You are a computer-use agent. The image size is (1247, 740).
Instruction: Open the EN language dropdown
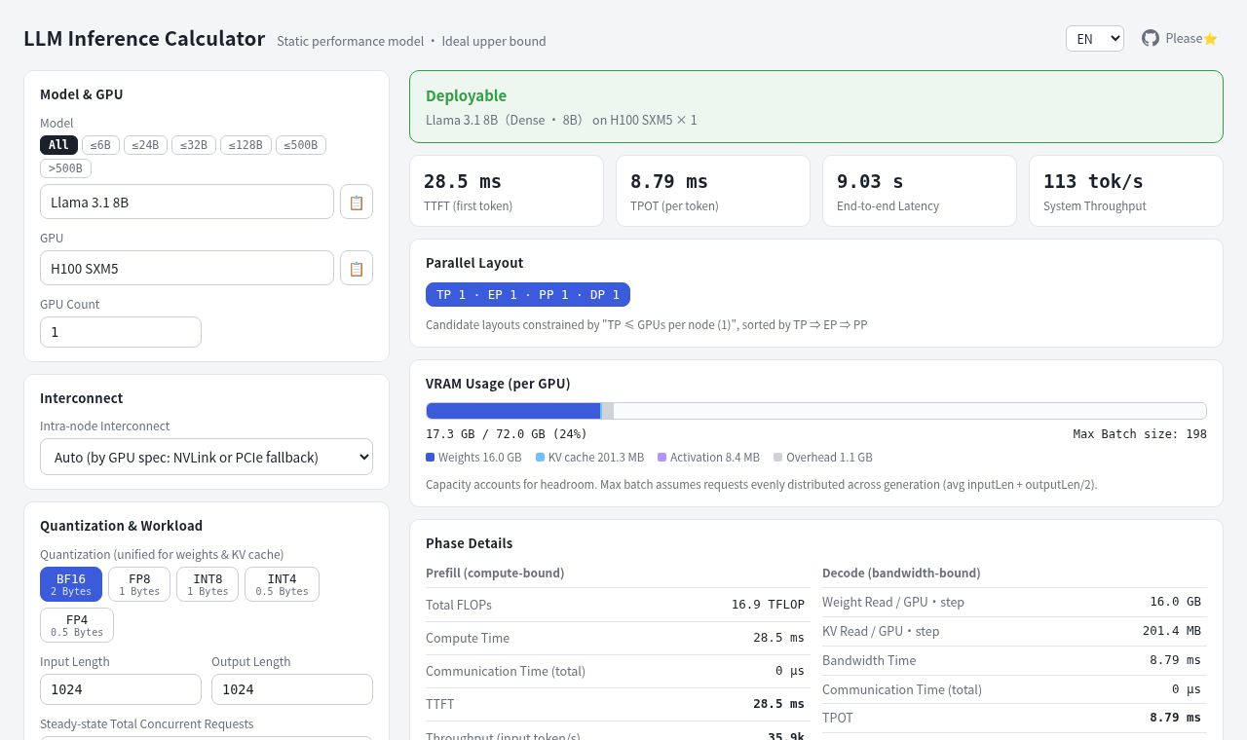coord(1095,39)
